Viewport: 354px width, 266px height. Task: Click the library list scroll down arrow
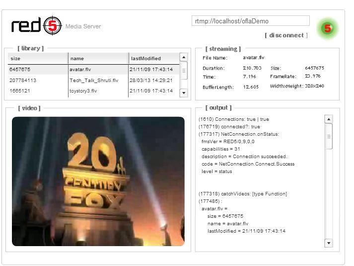[x=184, y=93]
